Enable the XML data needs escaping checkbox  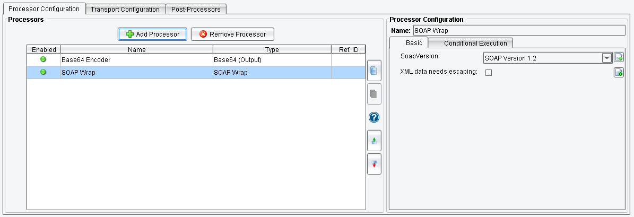[489, 73]
